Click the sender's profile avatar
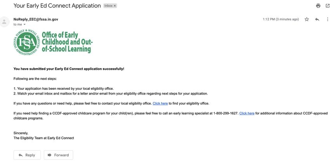The height and width of the screenshot is (168, 330). tap(4, 22)
